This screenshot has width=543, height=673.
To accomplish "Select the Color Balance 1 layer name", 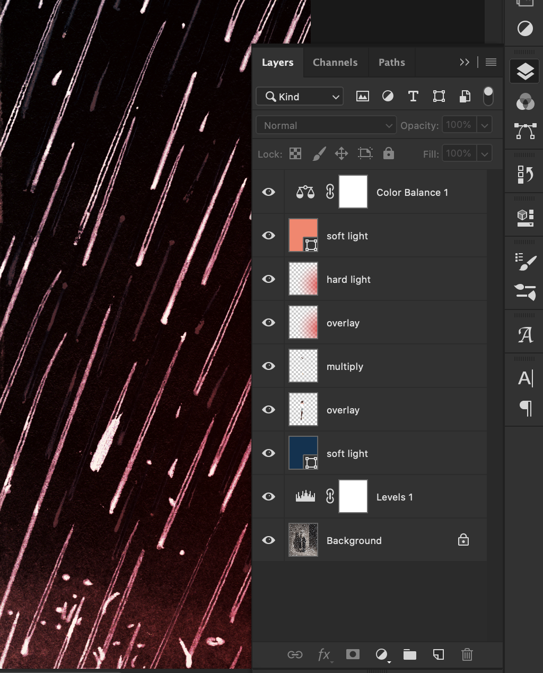I will (x=412, y=192).
